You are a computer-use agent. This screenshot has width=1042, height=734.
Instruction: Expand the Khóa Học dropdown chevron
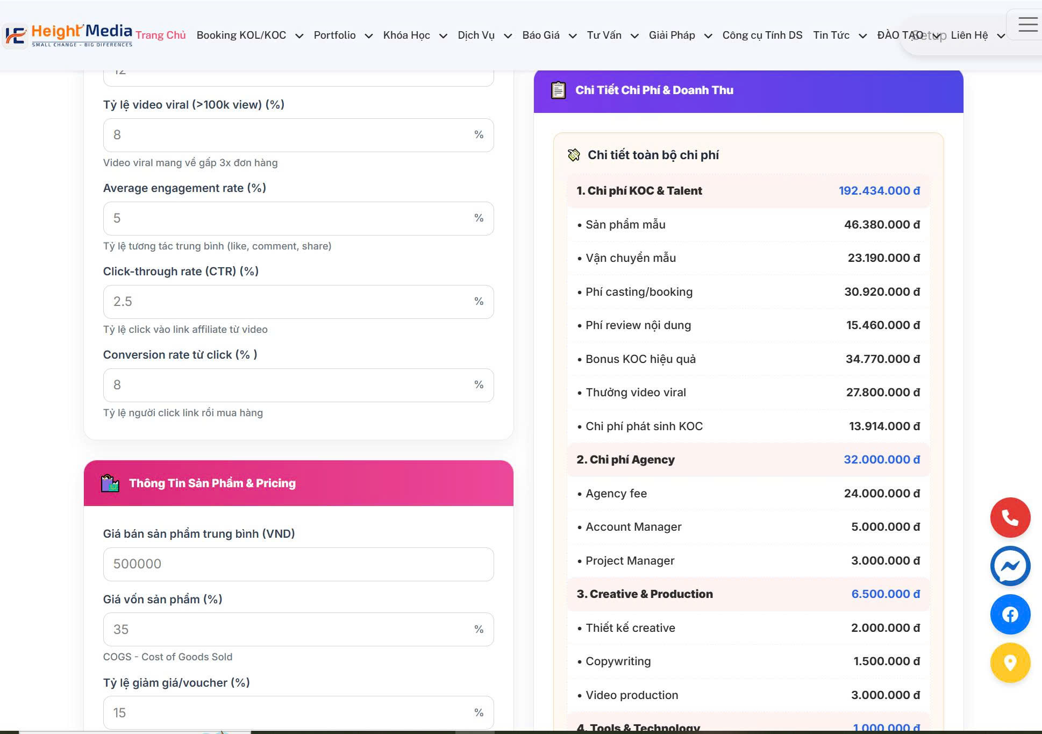click(x=443, y=36)
